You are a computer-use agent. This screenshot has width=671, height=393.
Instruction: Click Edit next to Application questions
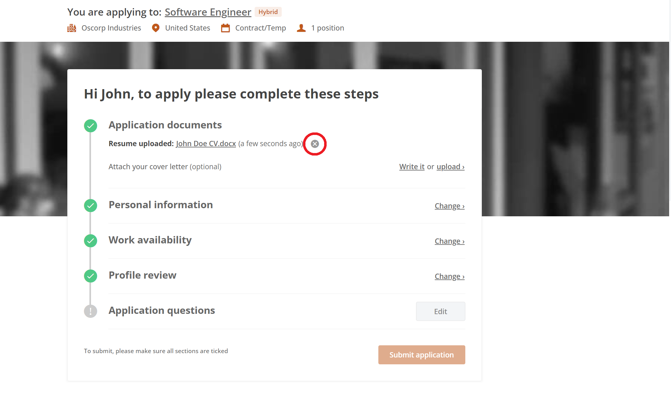tap(440, 311)
